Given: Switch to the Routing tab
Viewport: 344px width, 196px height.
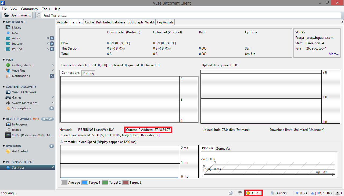Looking at the screenshot, I should tap(88, 73).
